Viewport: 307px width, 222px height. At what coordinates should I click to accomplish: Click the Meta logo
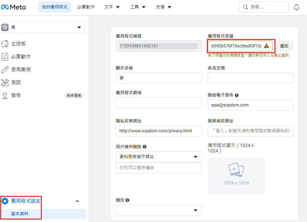pyautogui.click(x=13, y=7)
